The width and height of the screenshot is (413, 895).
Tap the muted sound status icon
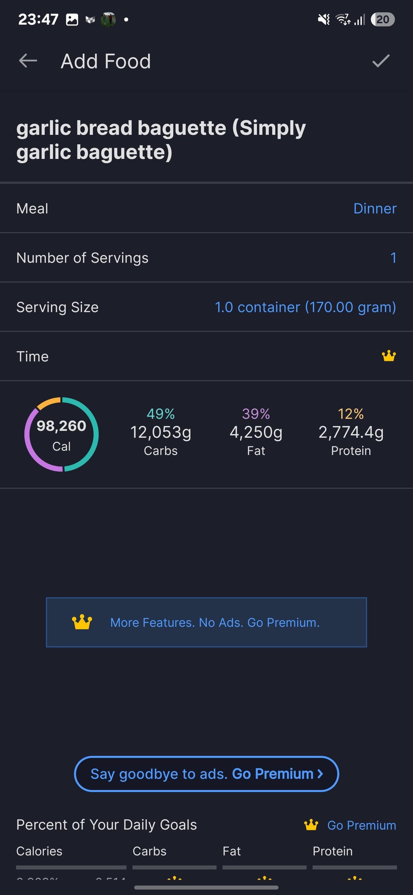[x=324, y=20]
